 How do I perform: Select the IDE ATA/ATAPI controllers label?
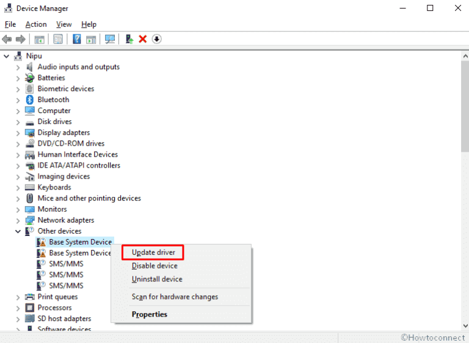tap(79, 165)
